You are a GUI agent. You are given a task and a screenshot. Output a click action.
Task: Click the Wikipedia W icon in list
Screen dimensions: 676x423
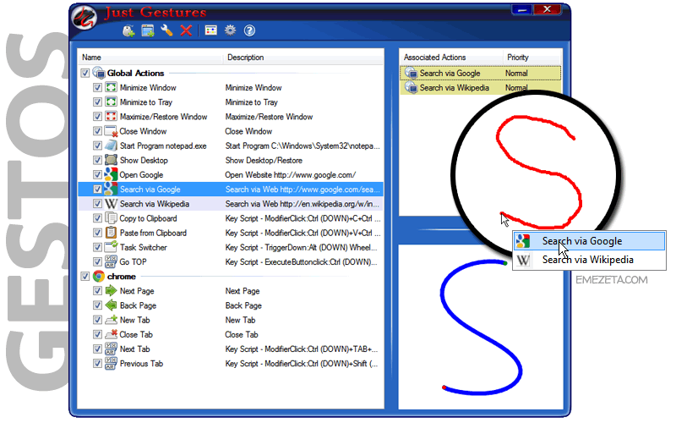112,203
